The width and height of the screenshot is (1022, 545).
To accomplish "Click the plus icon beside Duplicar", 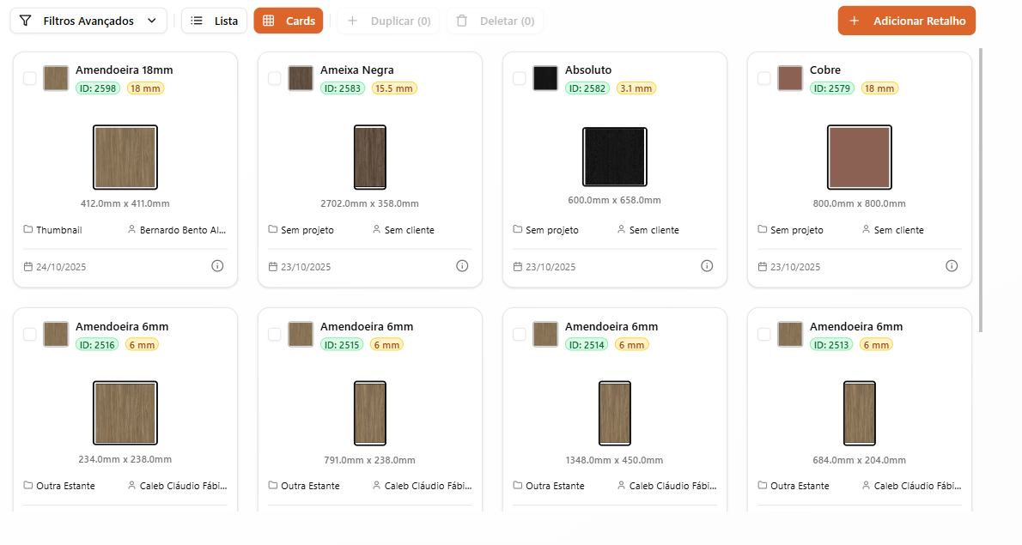I will tap(352, 21).
